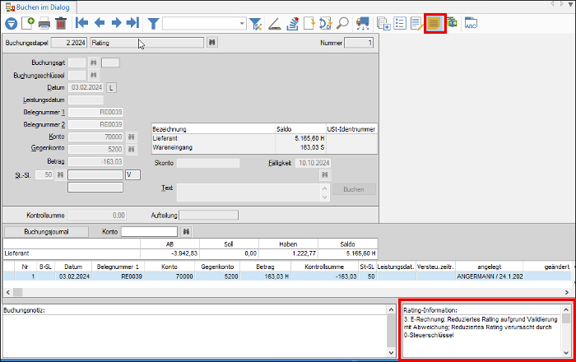This screenshot has height=362, width=576.
Task: Click binoculars beside Buchungsjournal Konto field
Action: coord(187,232)
